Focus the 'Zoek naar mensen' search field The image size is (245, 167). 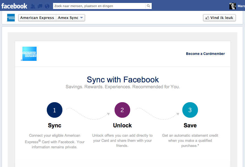click(x=99, y=6)
